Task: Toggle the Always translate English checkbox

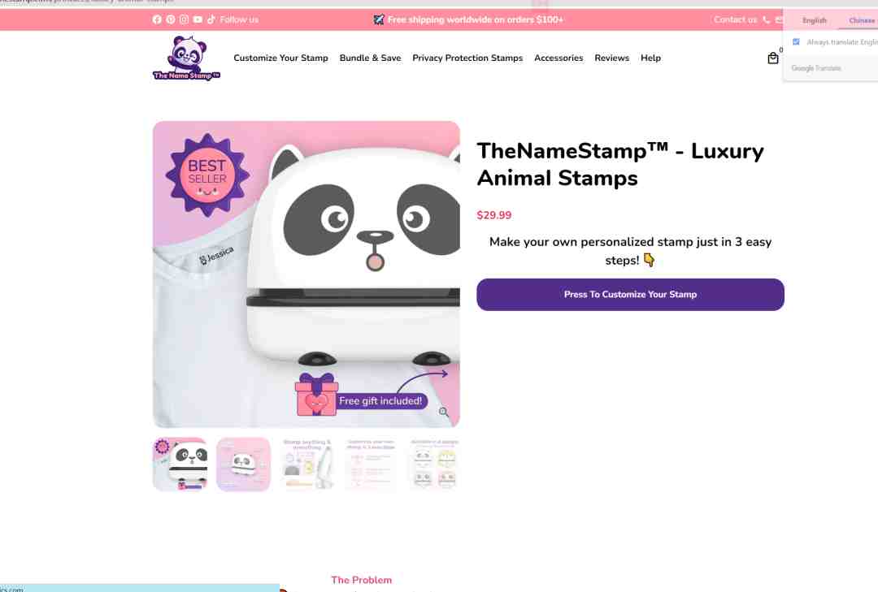Action: [796, 42]
